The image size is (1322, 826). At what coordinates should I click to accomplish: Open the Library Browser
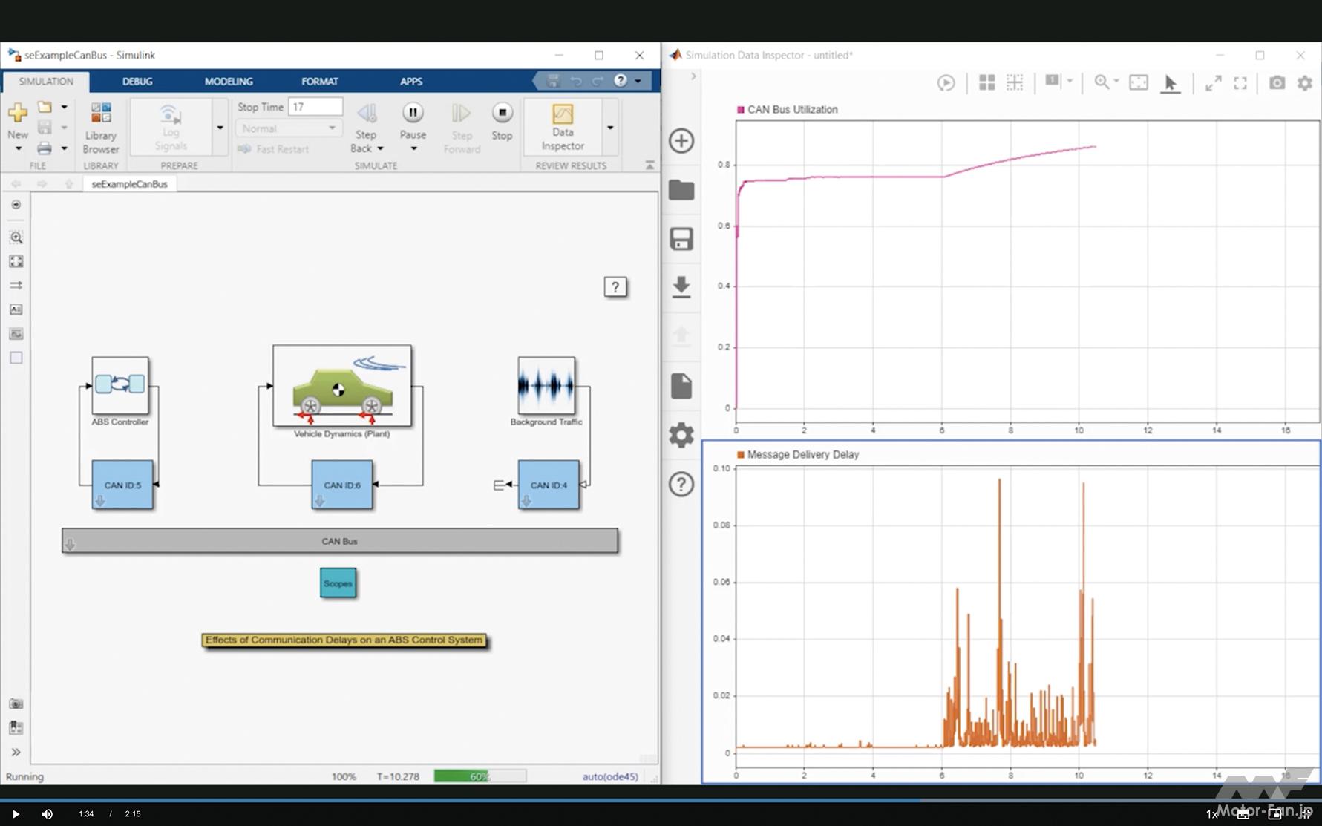pyautogui.click(x=100, y=126)
